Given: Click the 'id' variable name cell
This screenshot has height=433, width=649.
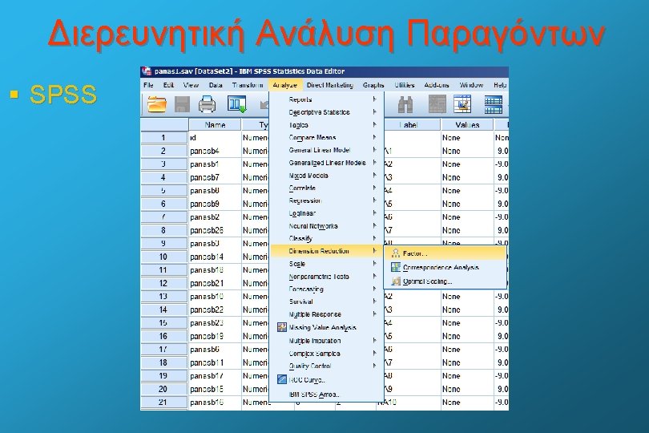Looking at the screenshot, I should tap(215, 138).
